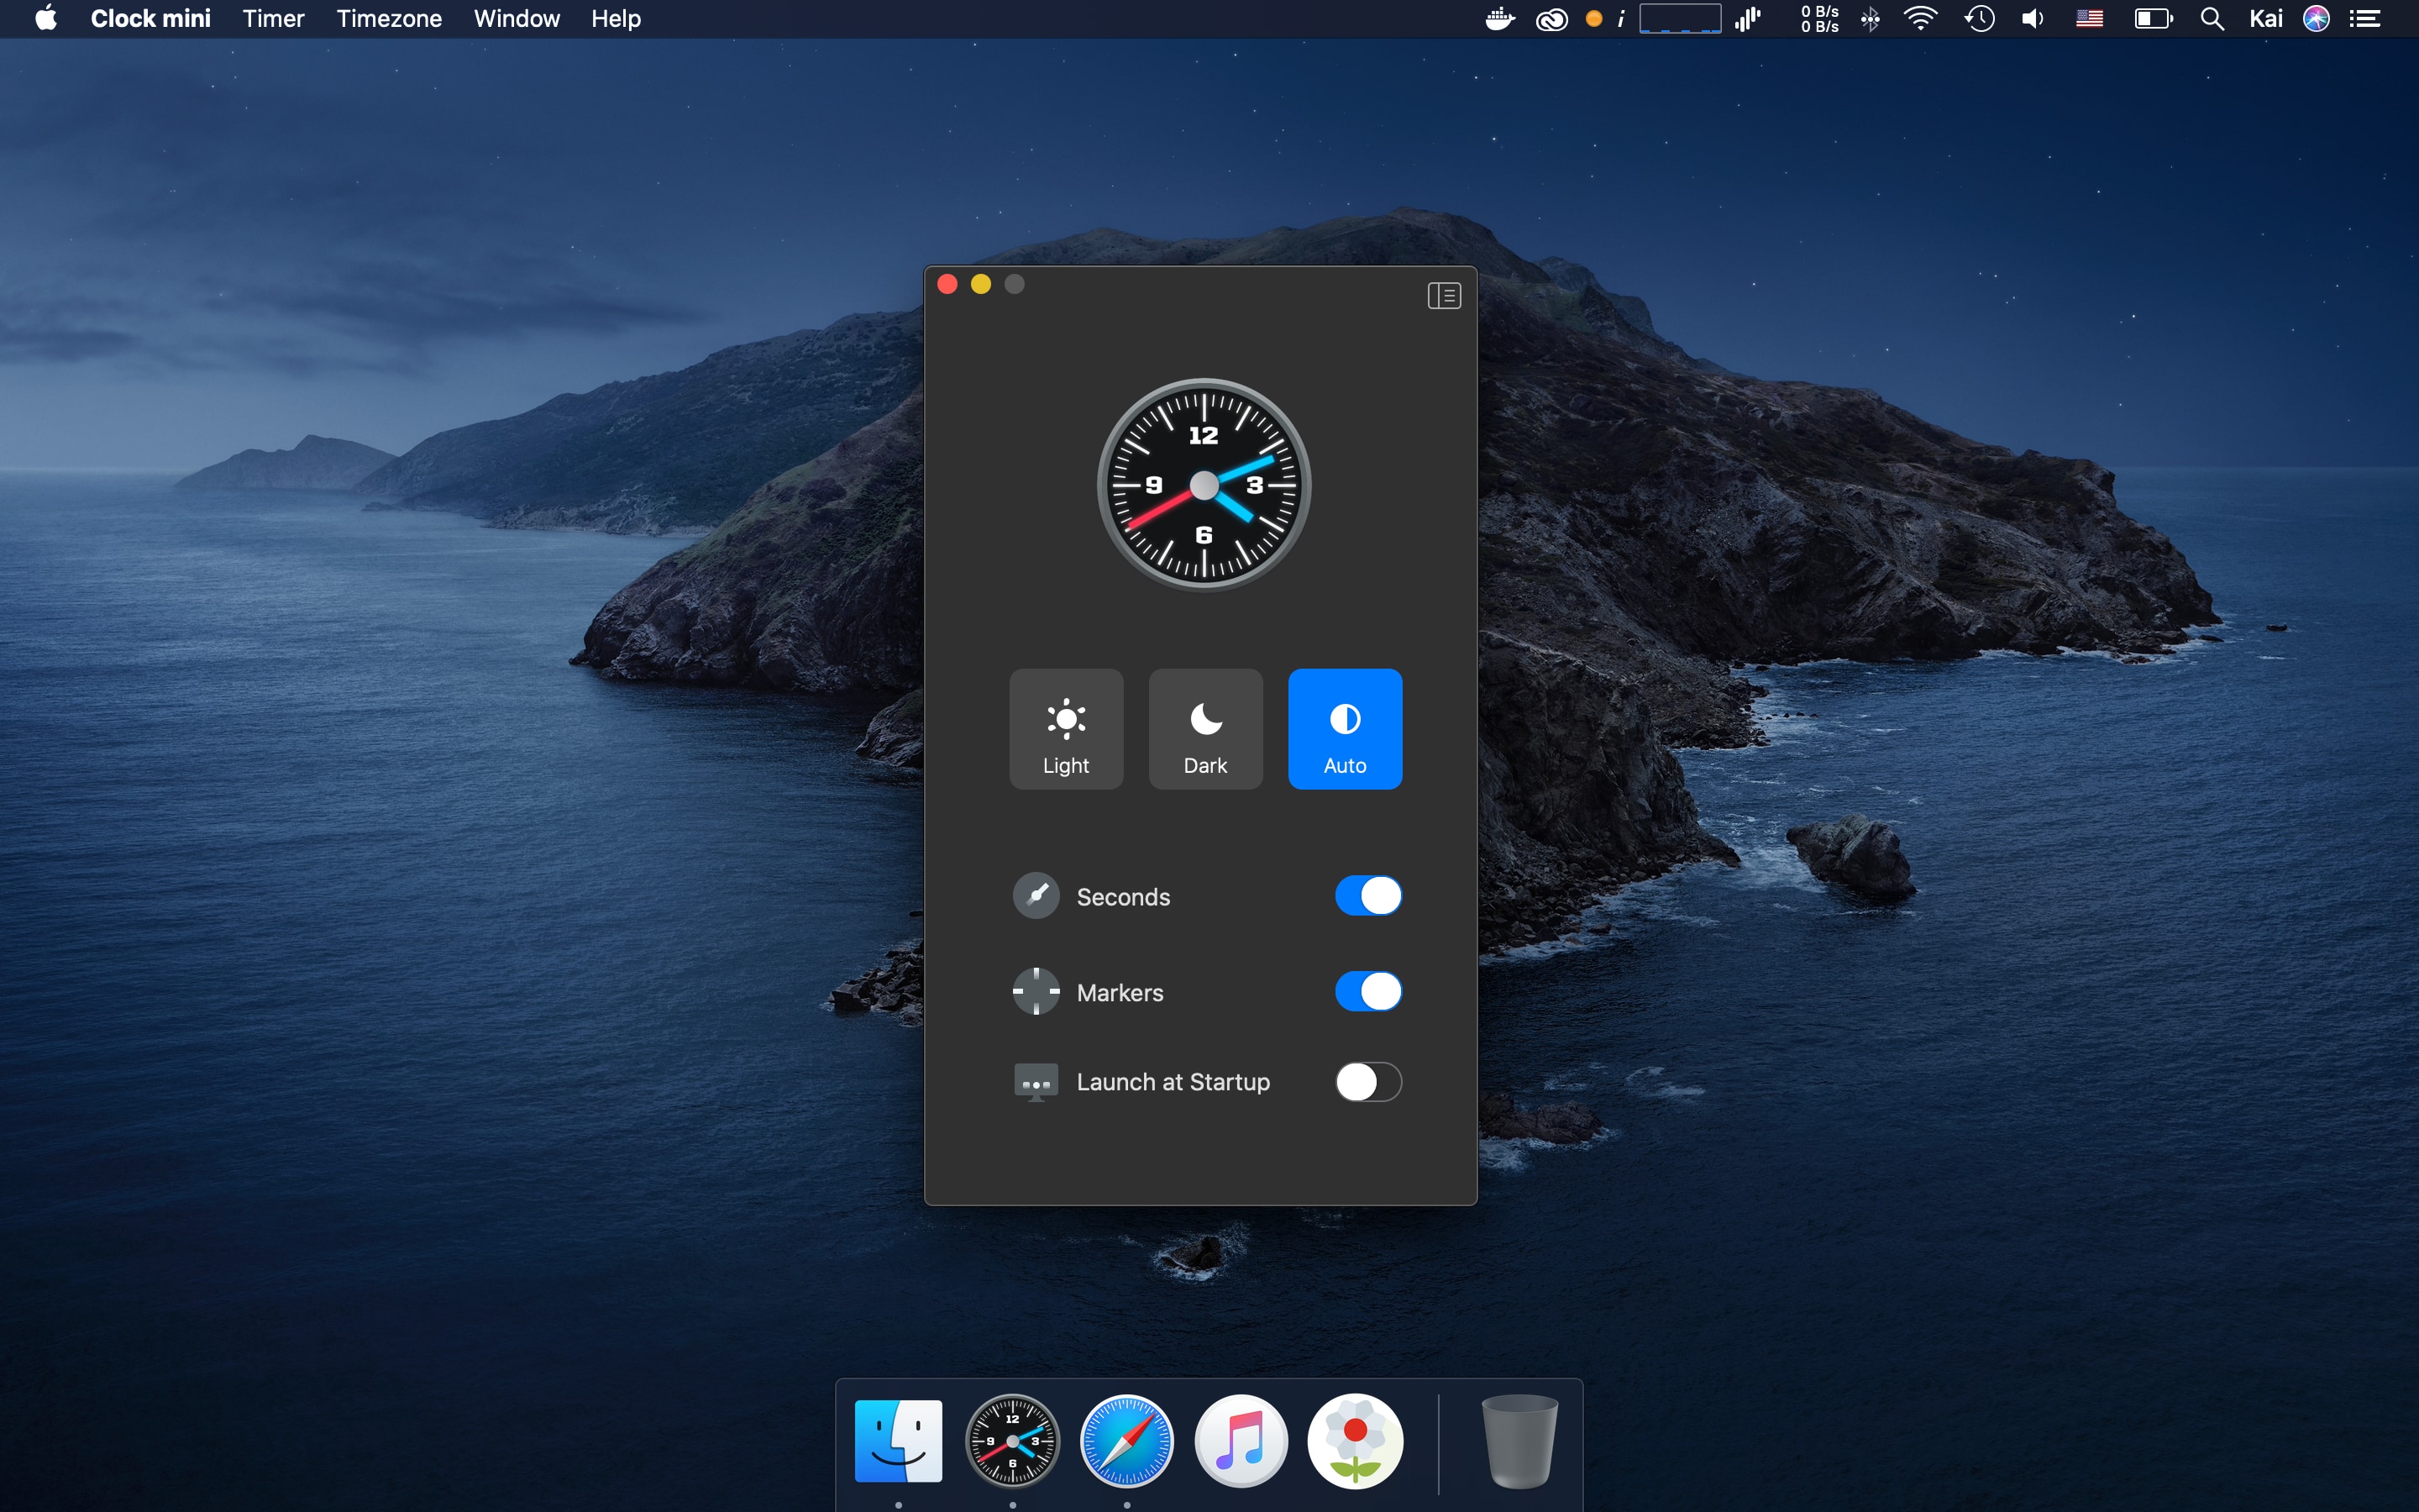The height and width of the screenshot is (1512, 2419).
Task: Open Clock mini from the Dock
Action: [1011, 1442]
